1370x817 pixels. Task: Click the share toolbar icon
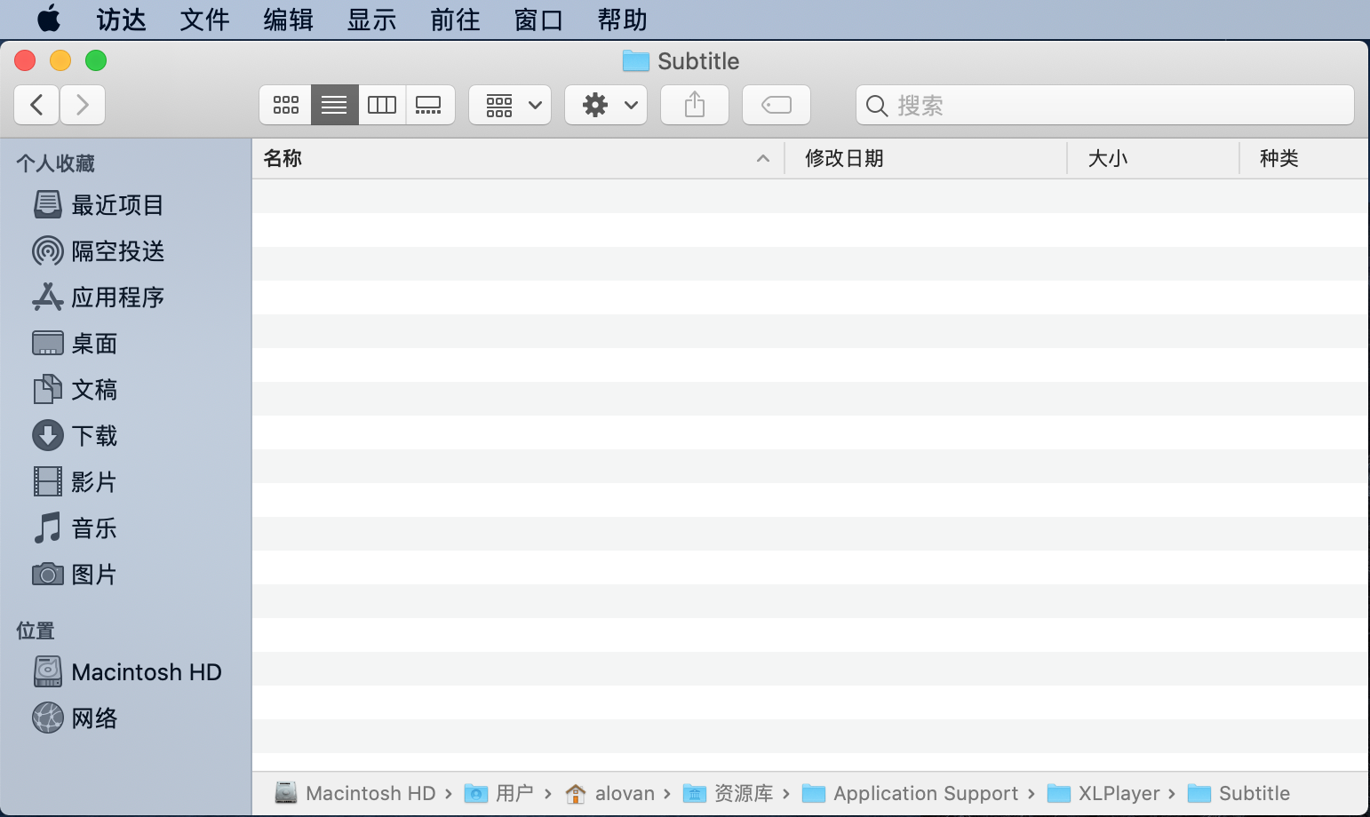pos(695,105)
